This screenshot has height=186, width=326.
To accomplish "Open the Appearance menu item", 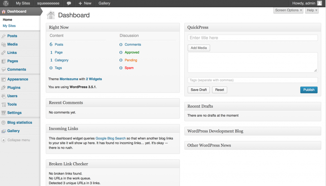I will 18,79.
